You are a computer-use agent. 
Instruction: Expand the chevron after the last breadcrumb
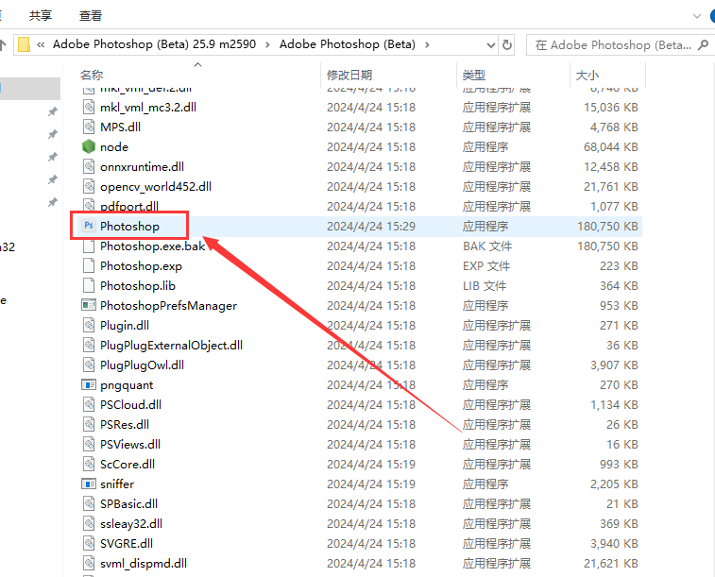coord(427,44)
